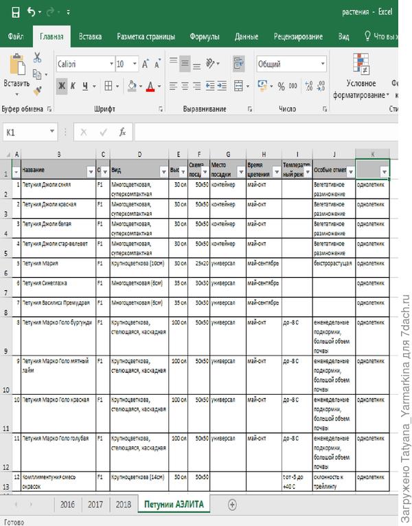Cut selection with the scissors icon

pyautogui.click(x=37, y=57)
